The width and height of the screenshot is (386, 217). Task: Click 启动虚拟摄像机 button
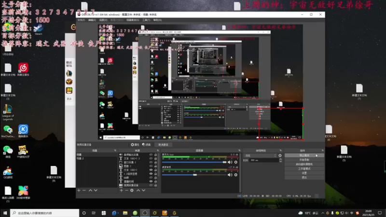click(304, 164)
